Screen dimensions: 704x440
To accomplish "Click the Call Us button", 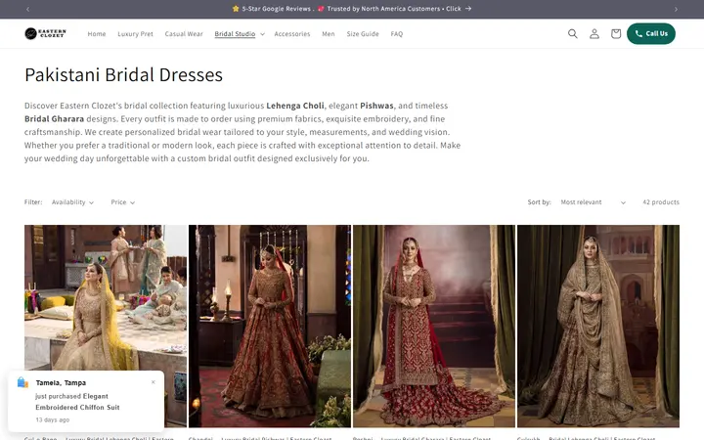I will pyautogui.click(x=651, y=33).
